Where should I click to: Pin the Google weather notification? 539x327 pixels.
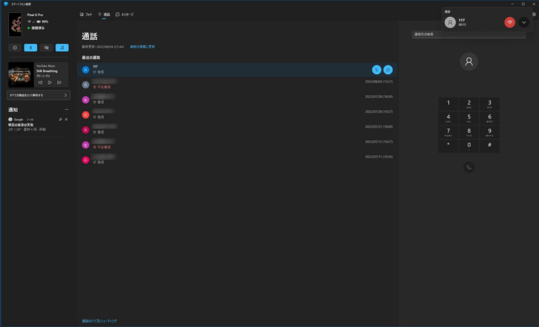tap(61, 119)
